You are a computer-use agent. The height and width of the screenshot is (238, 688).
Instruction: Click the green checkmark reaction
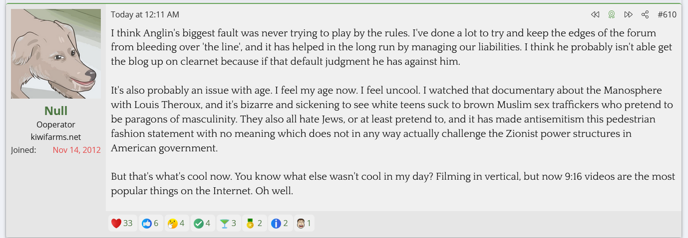click(202, 224)
